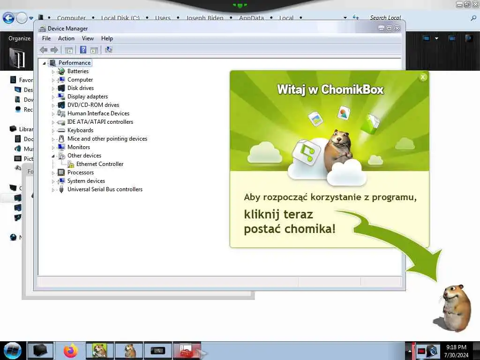Click the black folder taskbar icon
This screenshot has width=480, height=360.
click(x=40, y=351)
